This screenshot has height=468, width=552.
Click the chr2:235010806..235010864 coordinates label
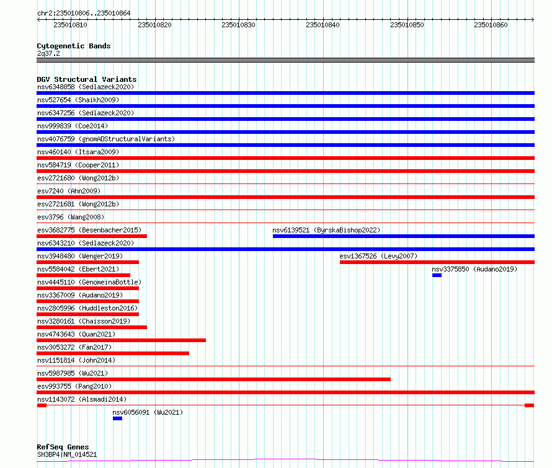tap(84, 13)
